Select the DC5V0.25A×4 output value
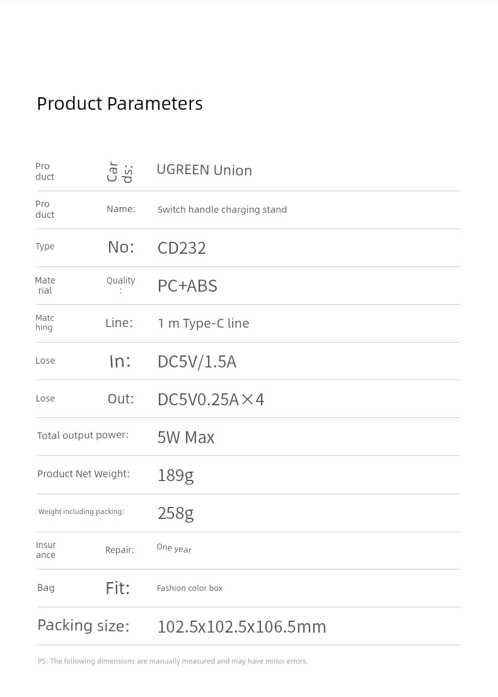Viewport: 498px width, 697px height. [x=211, y=400]
